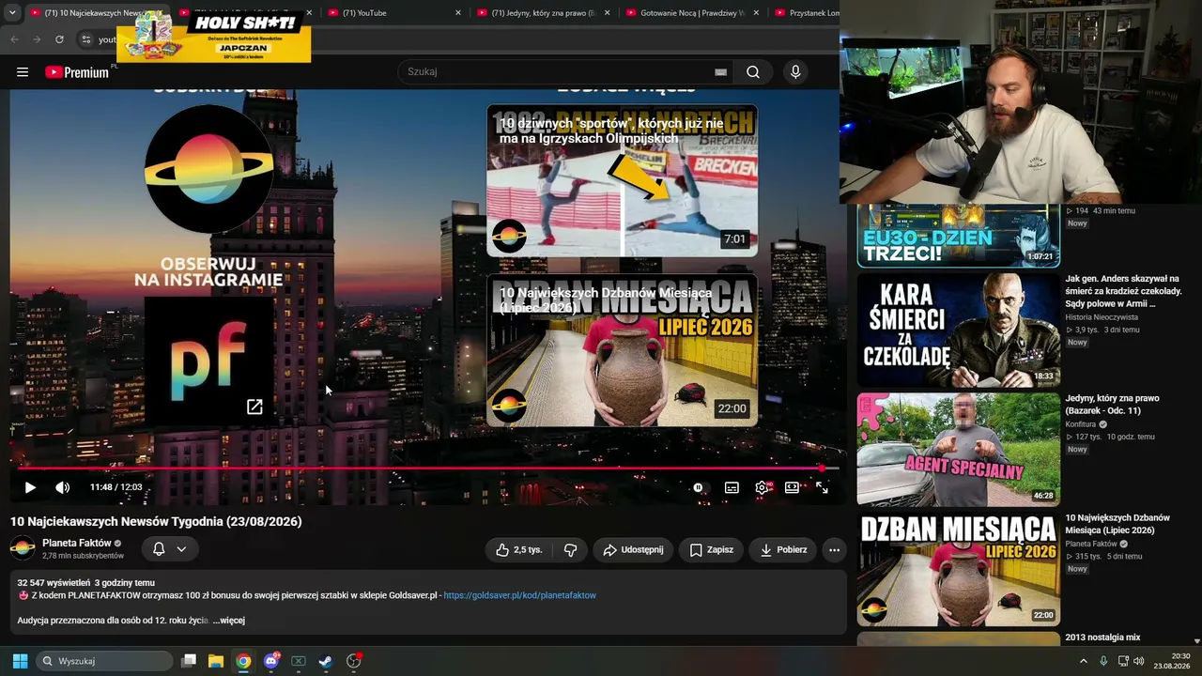Image resolution: width=1202 pixels, height=676 pixels.
Task: Open File Explorer from taskbar
Action: pyautogui.click(x=216, y=661)
